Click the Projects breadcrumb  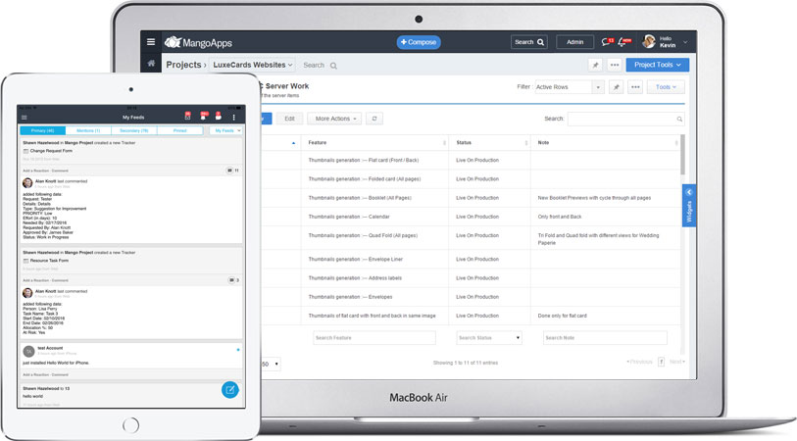pyautogui.click(x=183, y=65)
